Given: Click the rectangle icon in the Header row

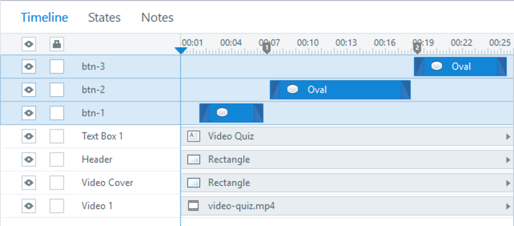Looking at the screenshot, I should pyautogui.click(x=194, y=160).
